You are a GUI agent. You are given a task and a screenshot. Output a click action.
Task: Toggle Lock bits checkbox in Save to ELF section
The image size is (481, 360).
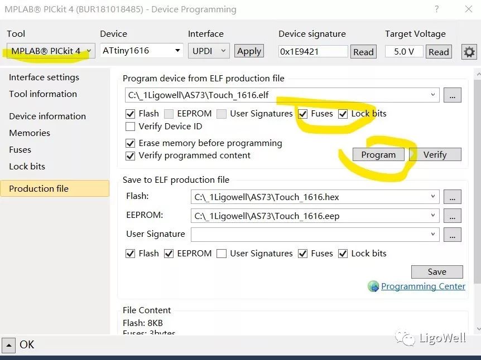click(343, 254)
